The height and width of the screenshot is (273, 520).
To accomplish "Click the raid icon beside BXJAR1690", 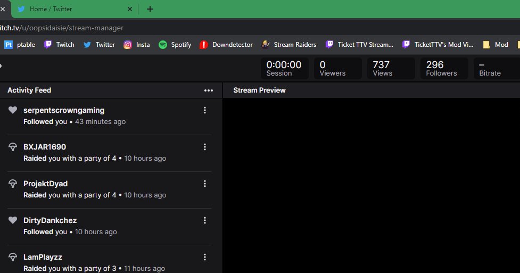I will coord(13,147).
